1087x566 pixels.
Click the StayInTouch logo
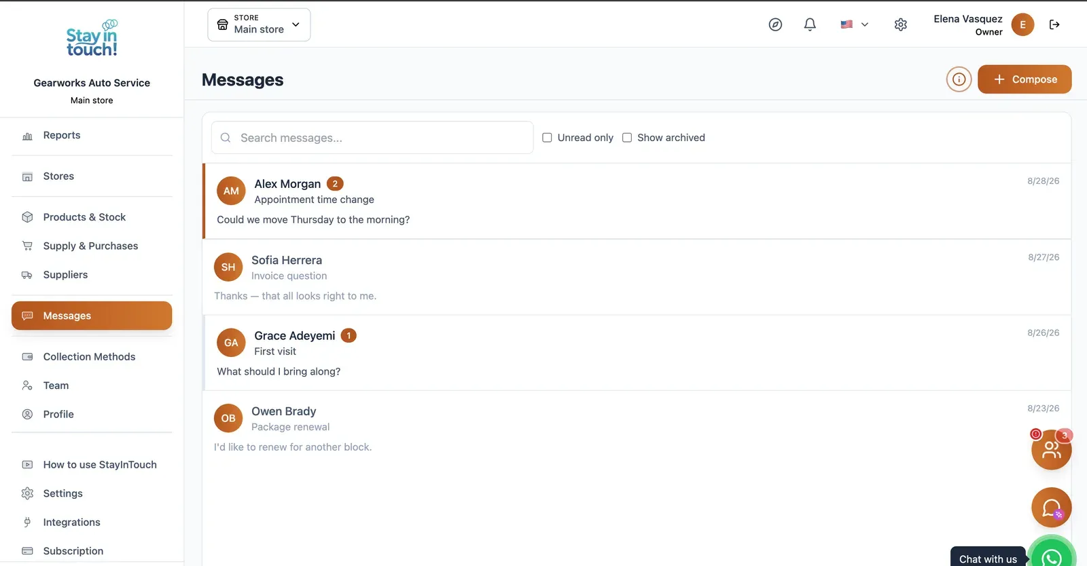click(x=92, y=38)
